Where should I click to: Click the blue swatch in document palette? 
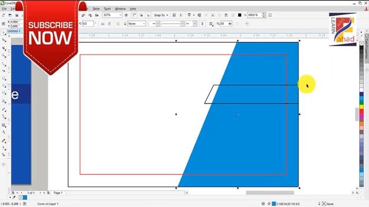point(25,198)
